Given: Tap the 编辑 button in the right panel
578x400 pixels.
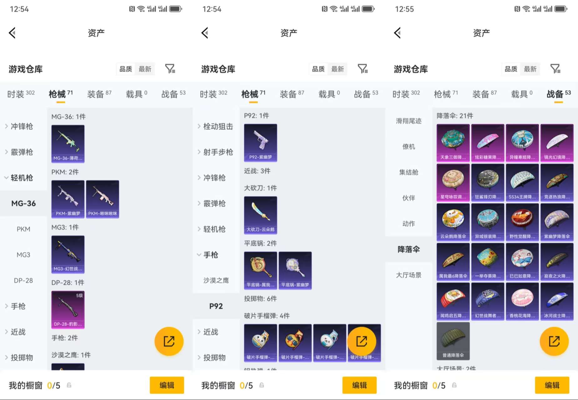Looking at the screenshot, I should [552, 385].
